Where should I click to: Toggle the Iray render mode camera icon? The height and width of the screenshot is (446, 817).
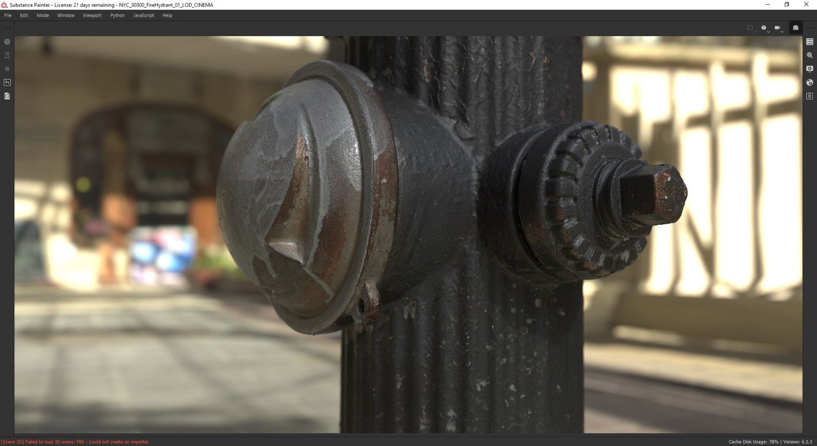pos(796,28)
